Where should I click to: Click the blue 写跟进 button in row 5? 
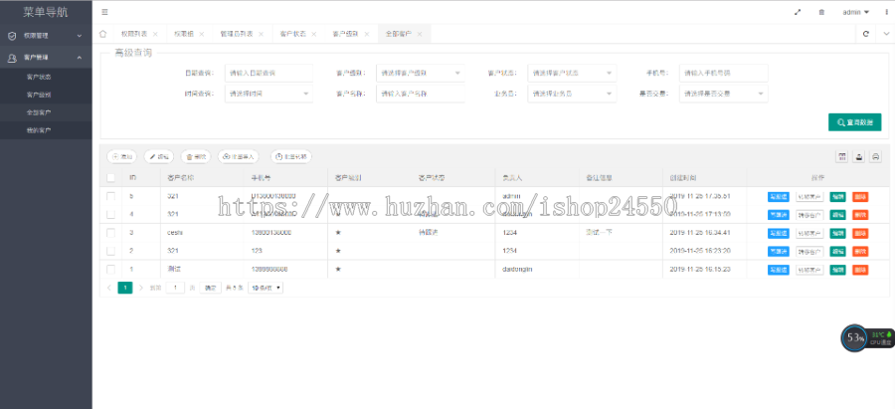[779, 196]
